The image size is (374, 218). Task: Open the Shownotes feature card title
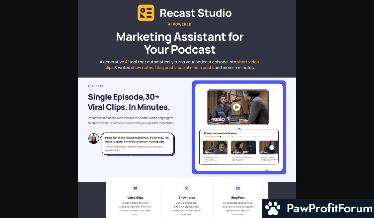pyautogui.click(x=186, y=198)
